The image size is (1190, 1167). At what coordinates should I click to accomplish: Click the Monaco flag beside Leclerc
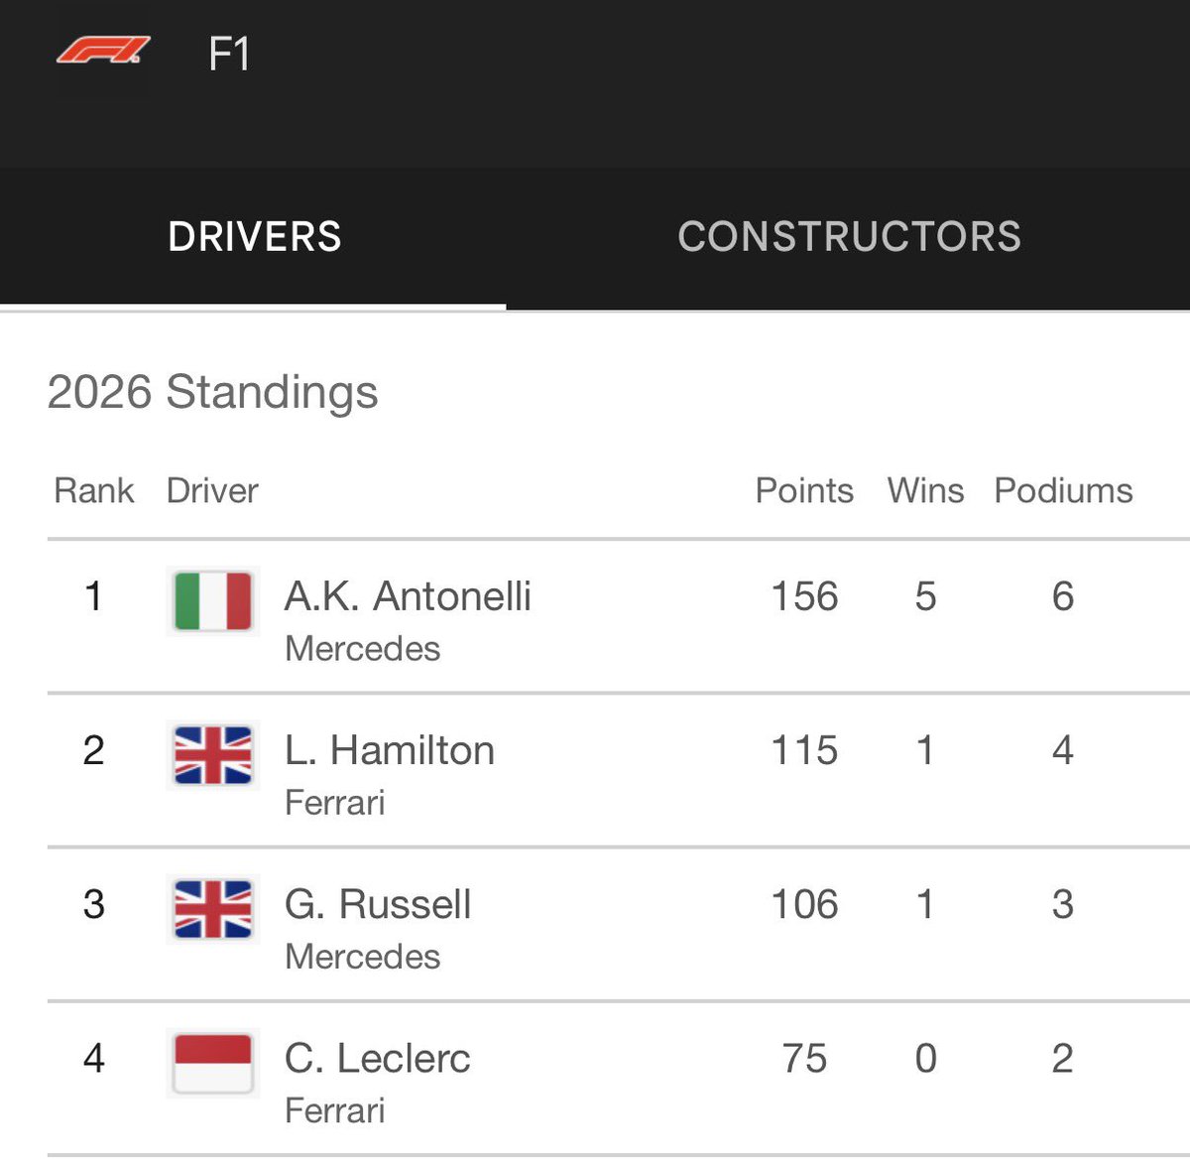pyautogui.click(x=212, y=1063)
